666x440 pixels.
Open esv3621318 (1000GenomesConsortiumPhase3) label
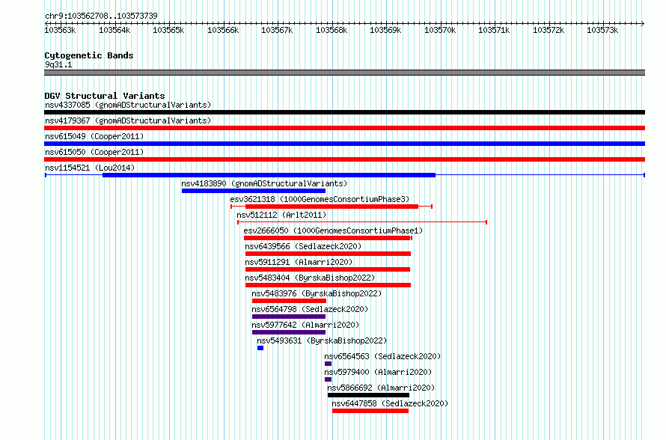point(320,199)
